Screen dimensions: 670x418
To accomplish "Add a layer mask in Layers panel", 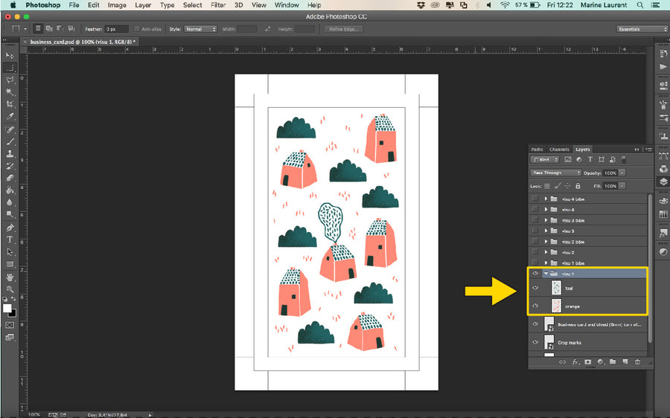I will pos(588,362).
